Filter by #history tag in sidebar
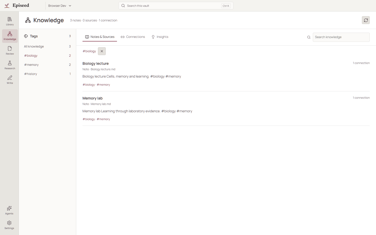 point(47,74)
